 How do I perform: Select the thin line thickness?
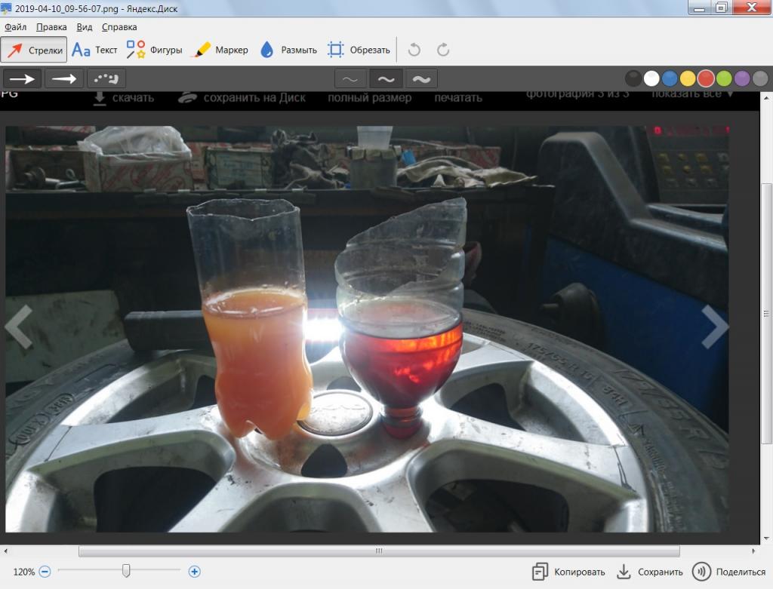(x=350, y=78)
